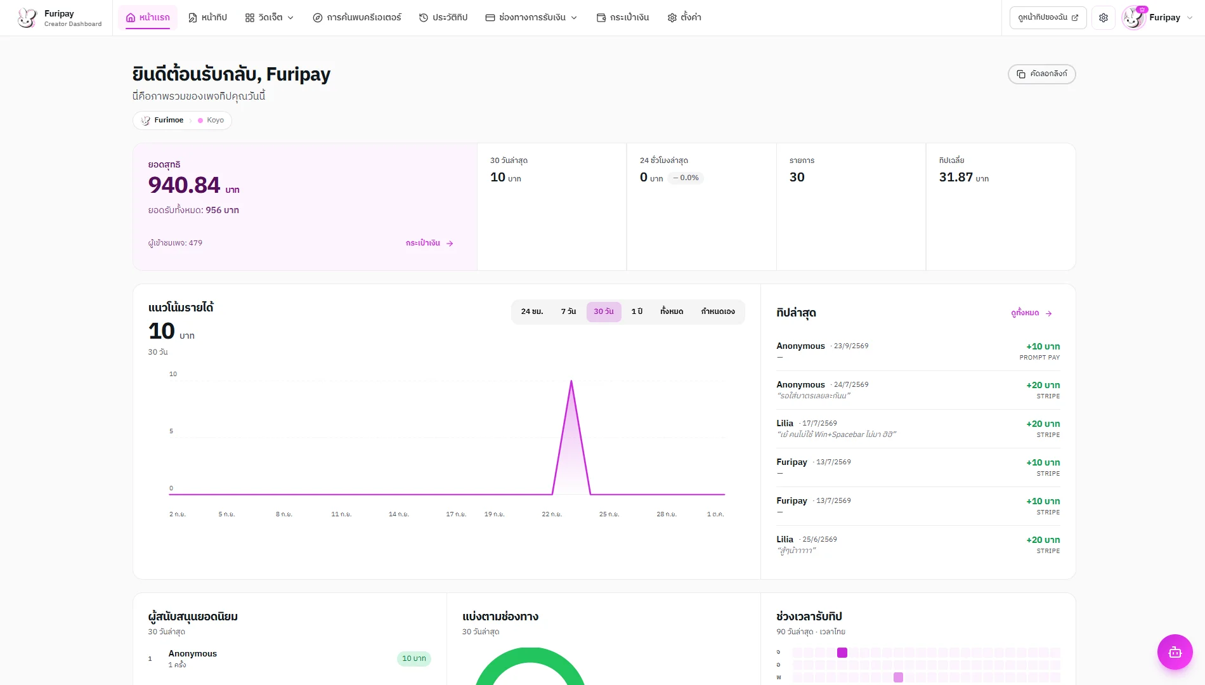This screenshot has width=1205, height=685.
Task: Click the dark purple heatmap cell in จ row
Action: (842, 653)
